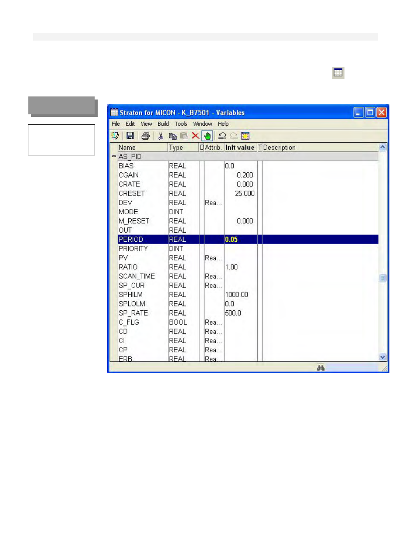Viewport: 416px width, 539px height.
Task: Paste with the clipboard icon
Action: pyautogui.click(x=184, y=136)
